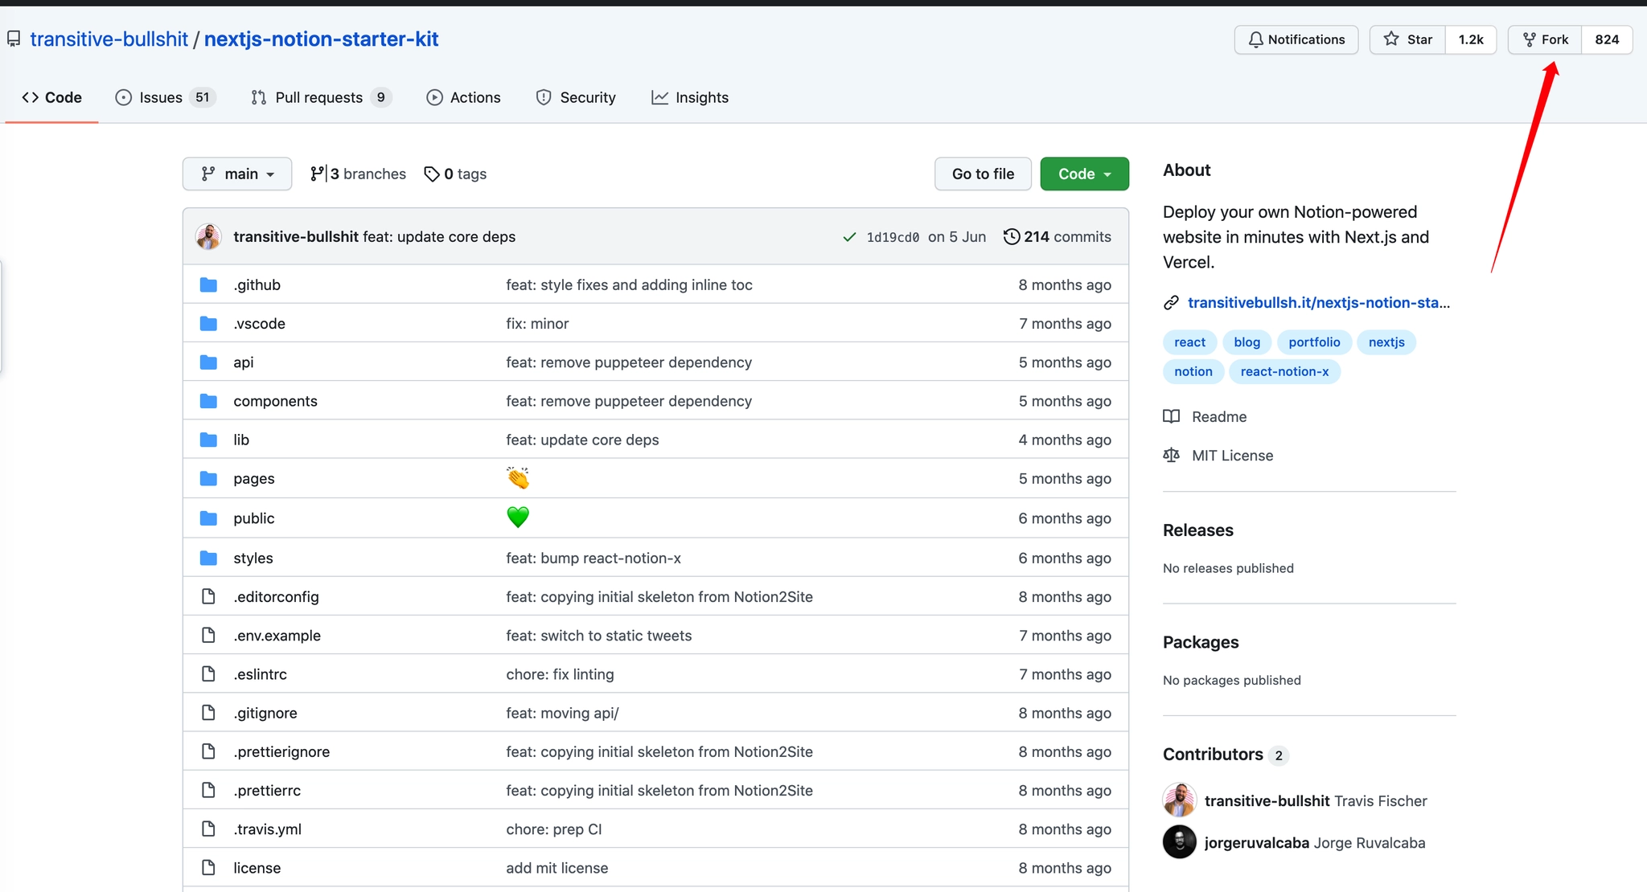Viewport: 1647px width, 892px height.
Task: Open the green heart emoji commit for public
Action: click(518, 518)
